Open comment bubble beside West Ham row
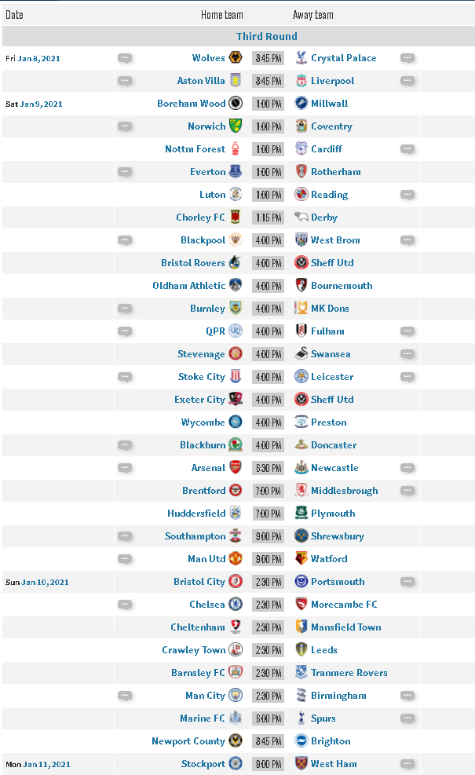Screen dimensions: 475x775 (407, 764)
